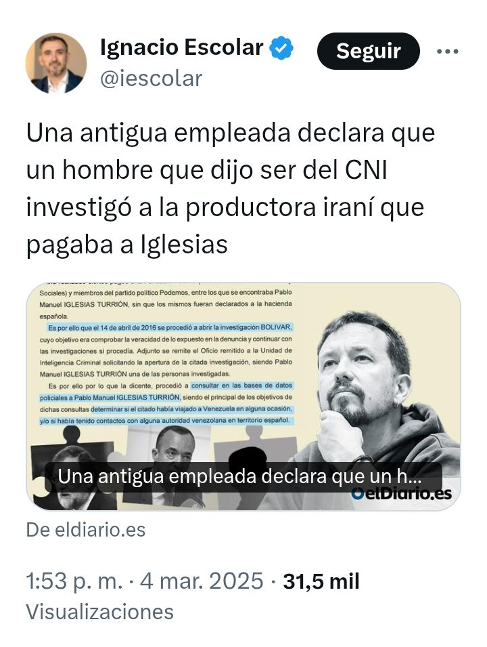Click the elDiario.es logo on card
Viewport: 487px width, 647px height.
402,493
